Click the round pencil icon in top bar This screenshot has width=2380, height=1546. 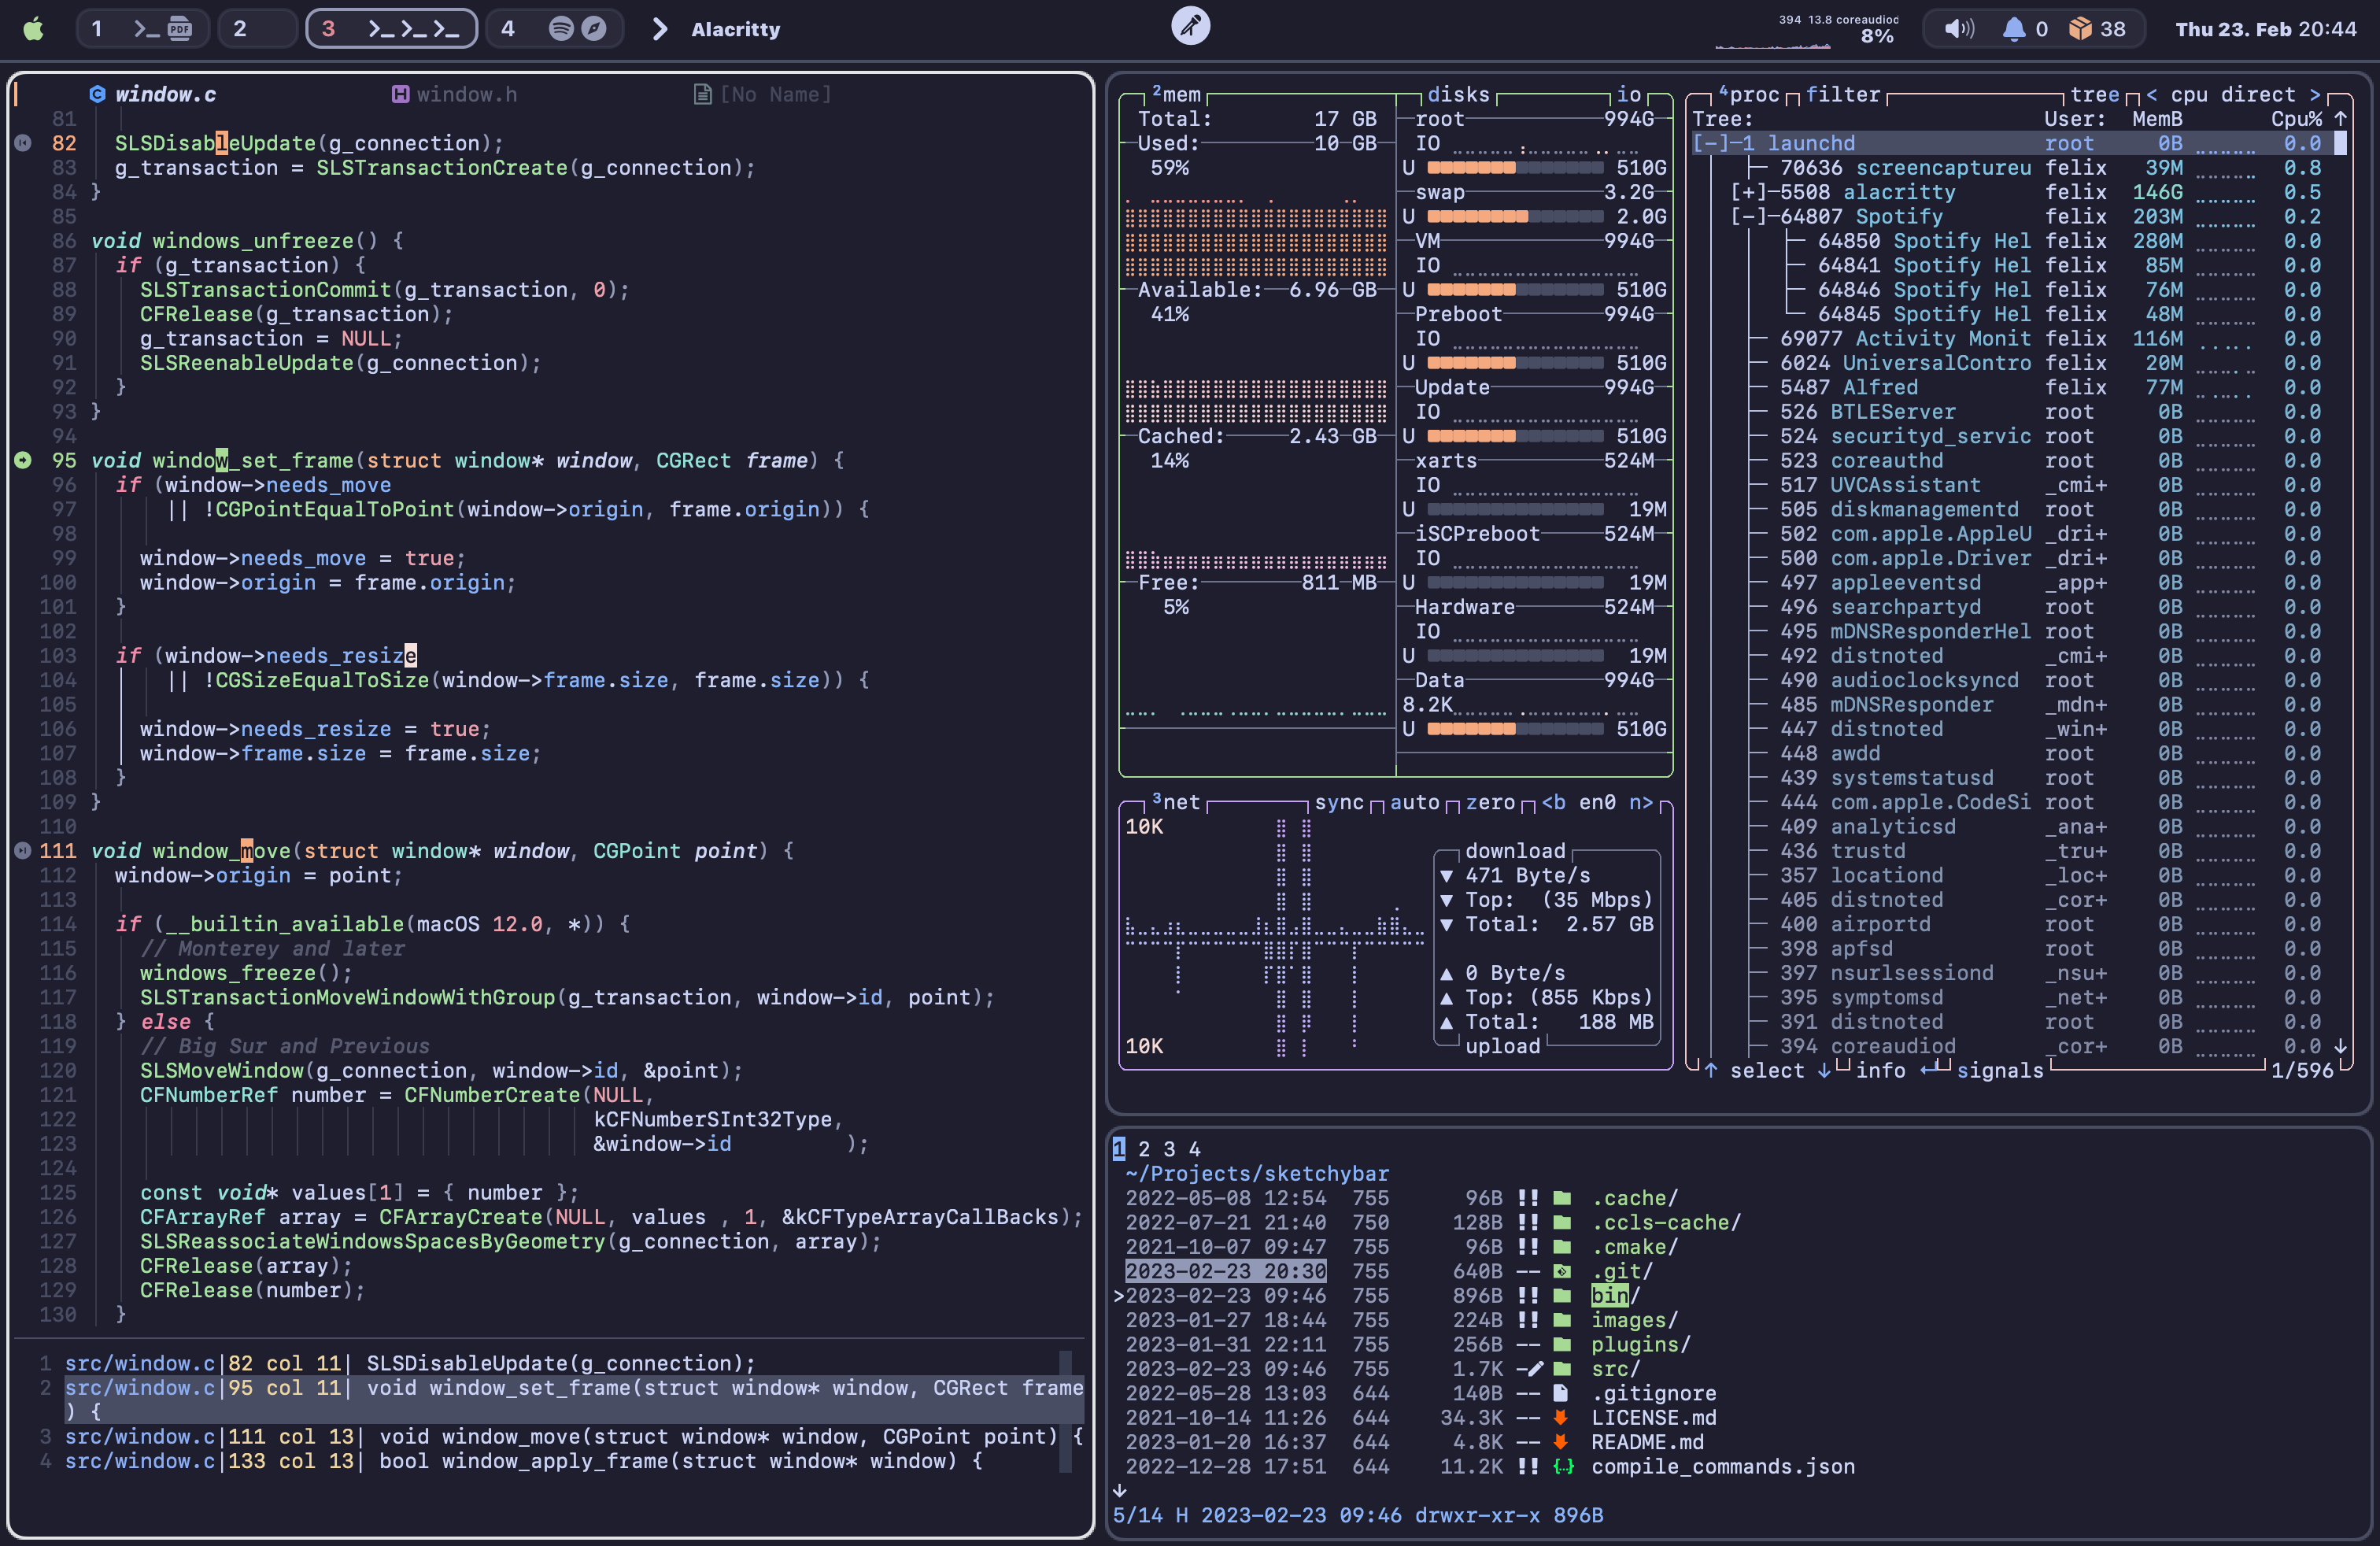click(x=1190, y=26)
